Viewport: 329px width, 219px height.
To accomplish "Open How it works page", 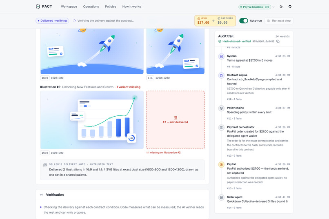I will [131, 7].
